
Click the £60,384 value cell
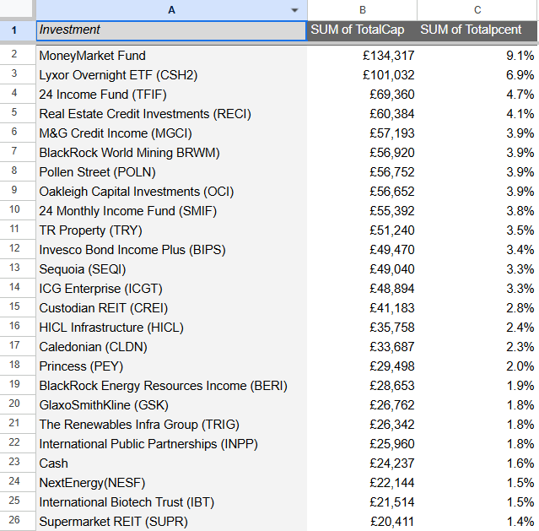(x=362, y=114)
